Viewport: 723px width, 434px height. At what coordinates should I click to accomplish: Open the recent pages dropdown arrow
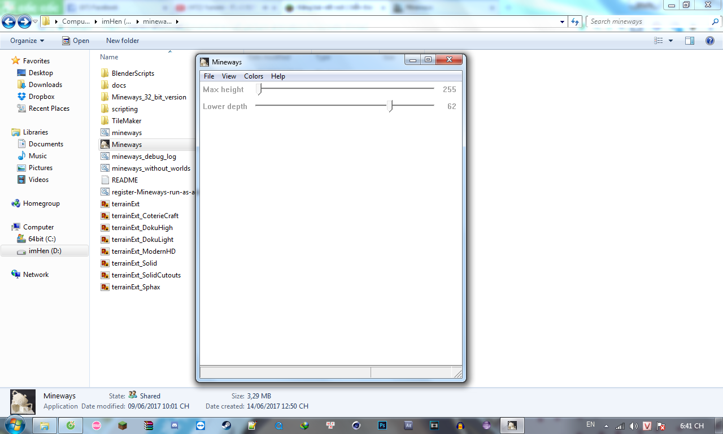(35, 21)
